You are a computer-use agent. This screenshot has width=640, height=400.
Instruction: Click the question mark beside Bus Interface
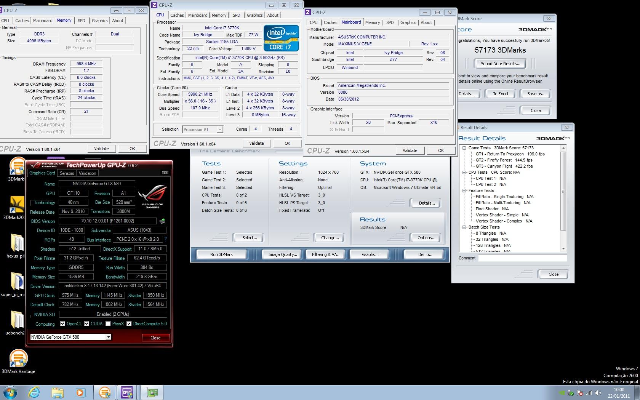(165, 239)
